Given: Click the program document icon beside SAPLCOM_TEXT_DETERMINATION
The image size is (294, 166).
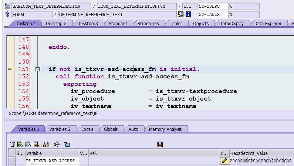Looking at the screenshot, I should pos(7,6).
